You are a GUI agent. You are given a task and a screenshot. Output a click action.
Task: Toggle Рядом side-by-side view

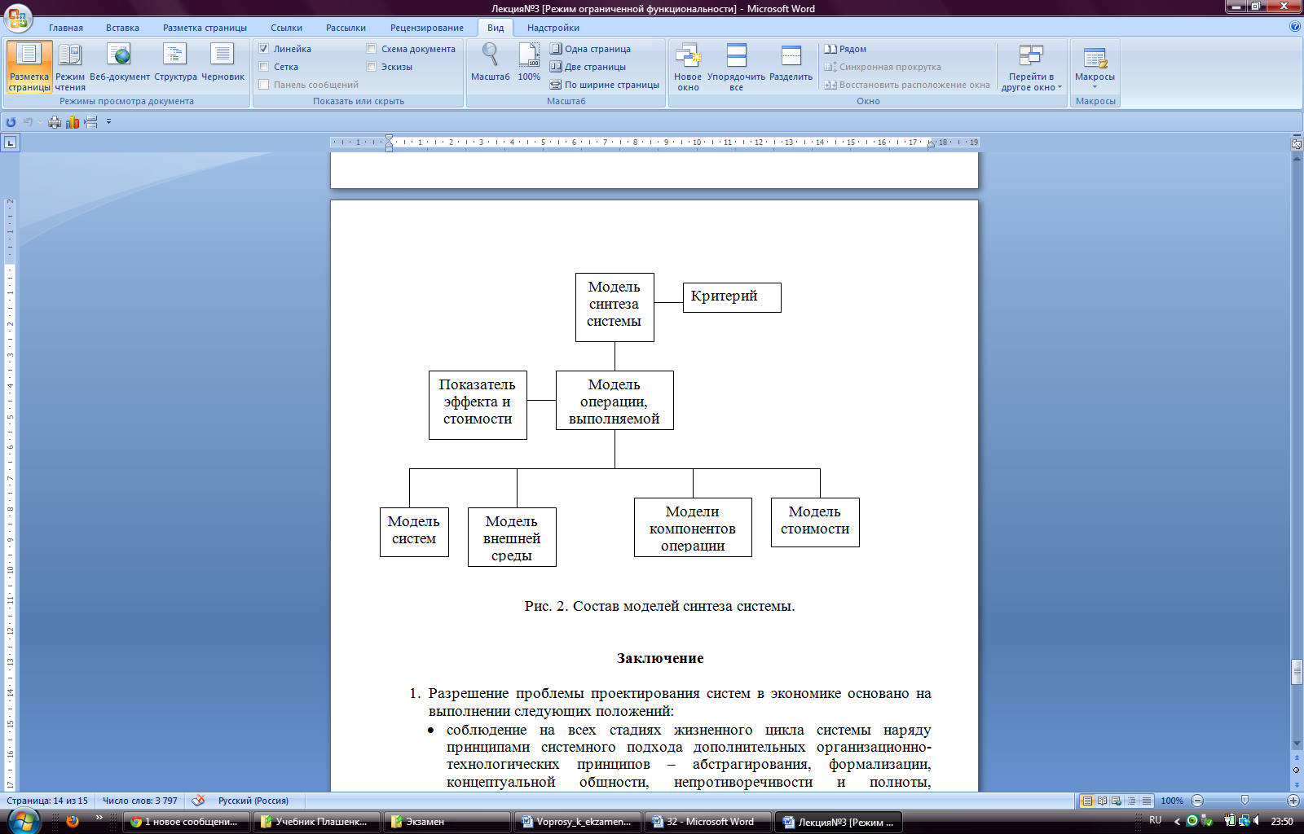pyautogui.click(x=845, y=49)
